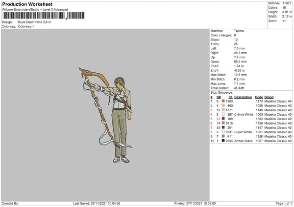Click the Trims value 25

(x=236, y=44)
